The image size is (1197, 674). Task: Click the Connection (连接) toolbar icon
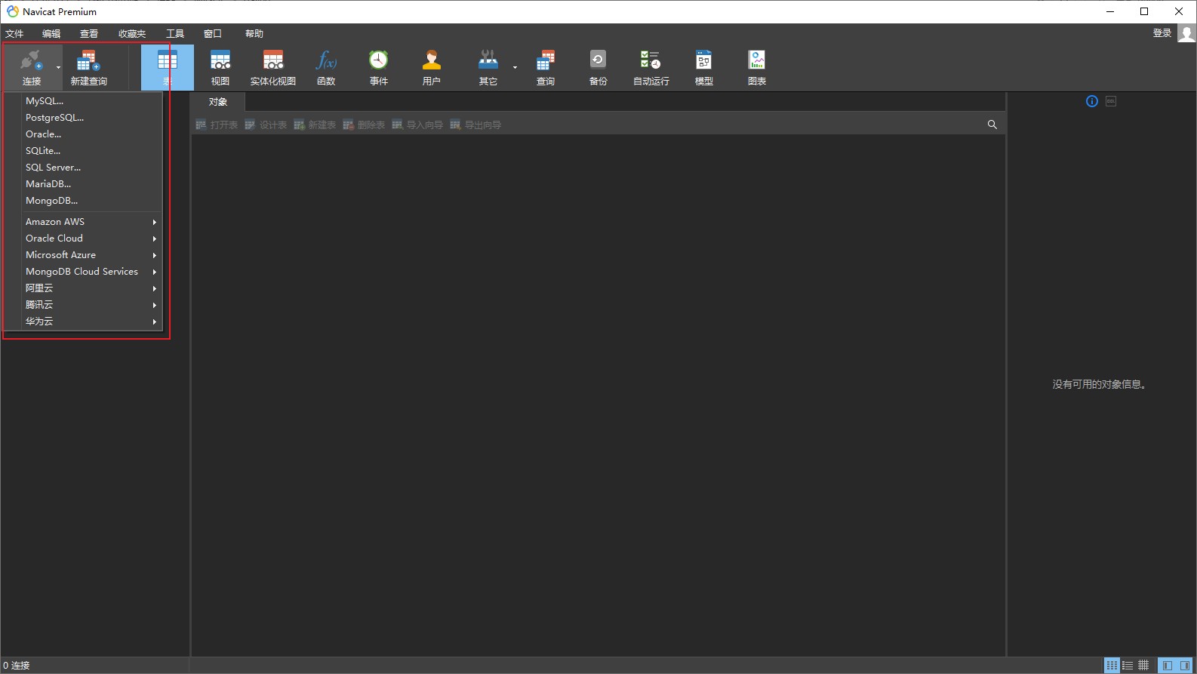[x=31, y=67]
